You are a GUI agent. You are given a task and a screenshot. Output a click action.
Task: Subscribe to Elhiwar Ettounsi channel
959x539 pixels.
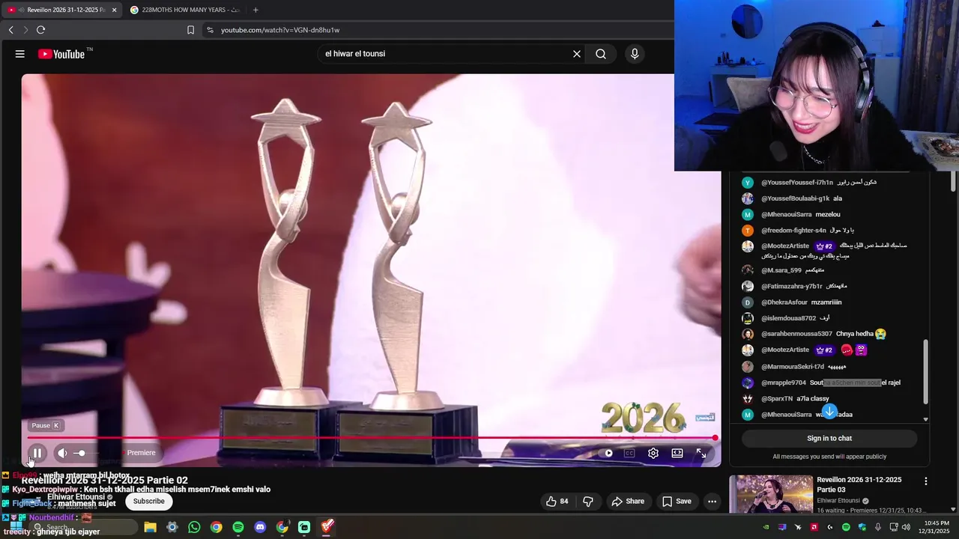149,502
